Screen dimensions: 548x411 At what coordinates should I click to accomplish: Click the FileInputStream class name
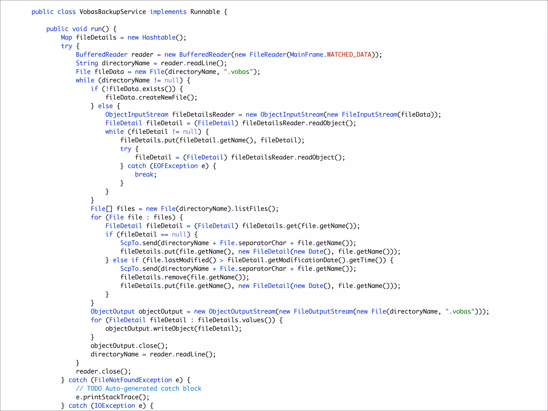click(369, 115)
